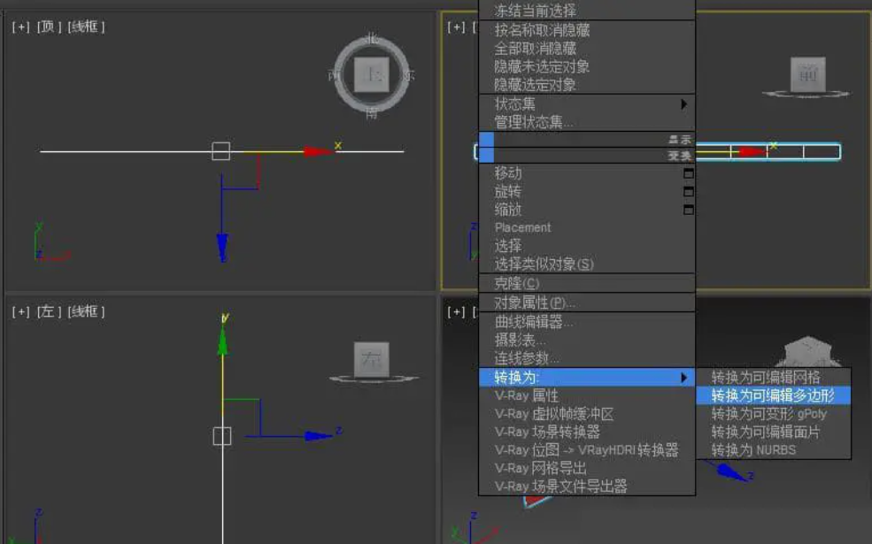Choose 转换为可编辑多边形

pyautogui.click(x=773, y=395)
